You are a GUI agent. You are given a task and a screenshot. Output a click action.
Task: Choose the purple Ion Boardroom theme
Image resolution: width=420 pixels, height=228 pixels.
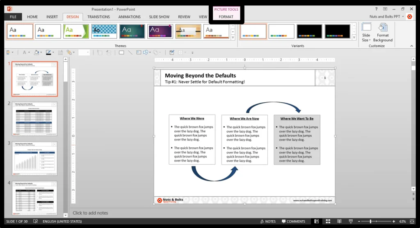[160, 31]
